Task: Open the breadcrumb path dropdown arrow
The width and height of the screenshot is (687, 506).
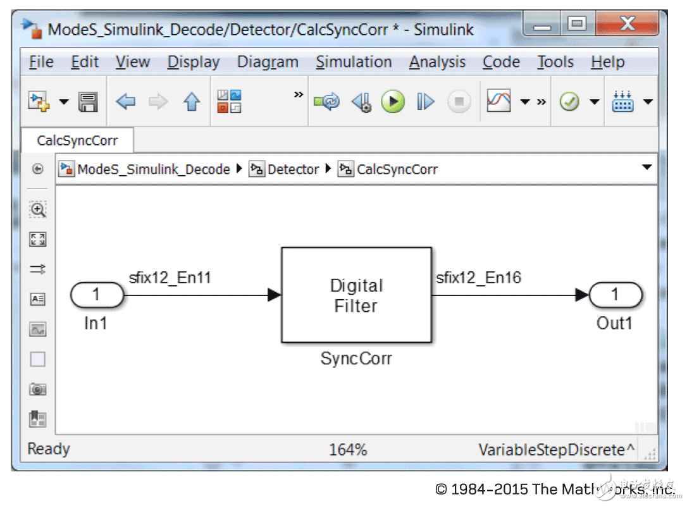Action: (x=647, y=168)
